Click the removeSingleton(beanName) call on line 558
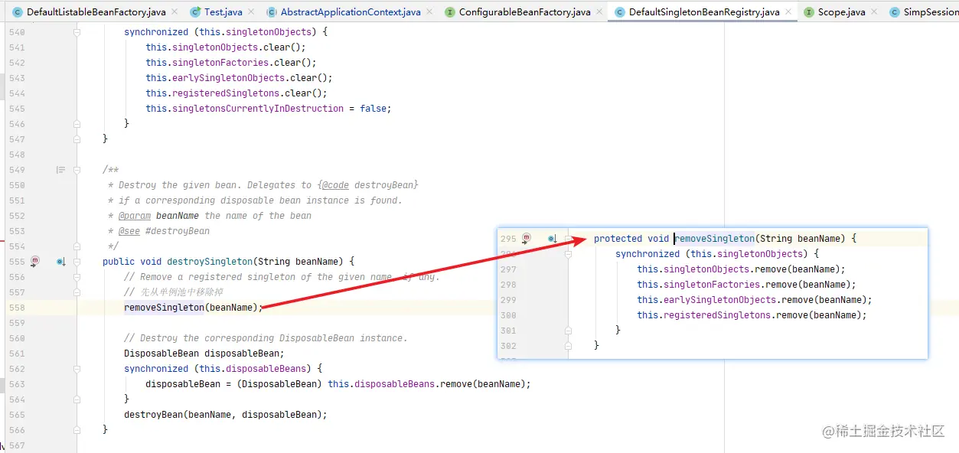Image resolution: width=959 pixels, height=453 pixels. (193, 308)
